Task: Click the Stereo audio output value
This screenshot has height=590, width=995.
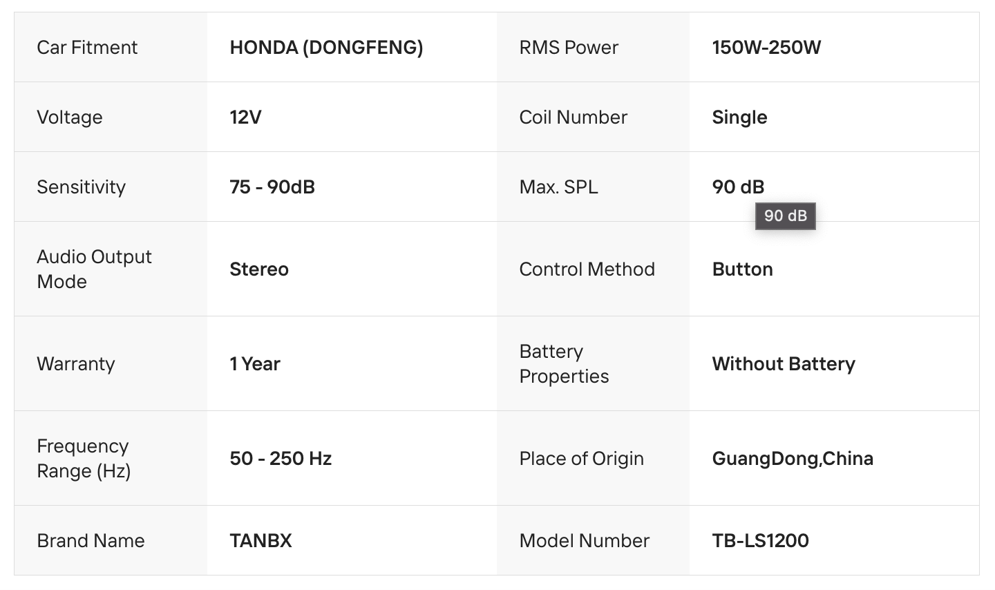Action: tap(259, 269)
